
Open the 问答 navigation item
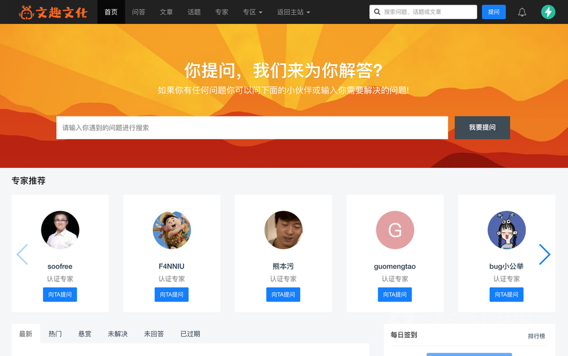pyautogui.click(x=139, y=12)
